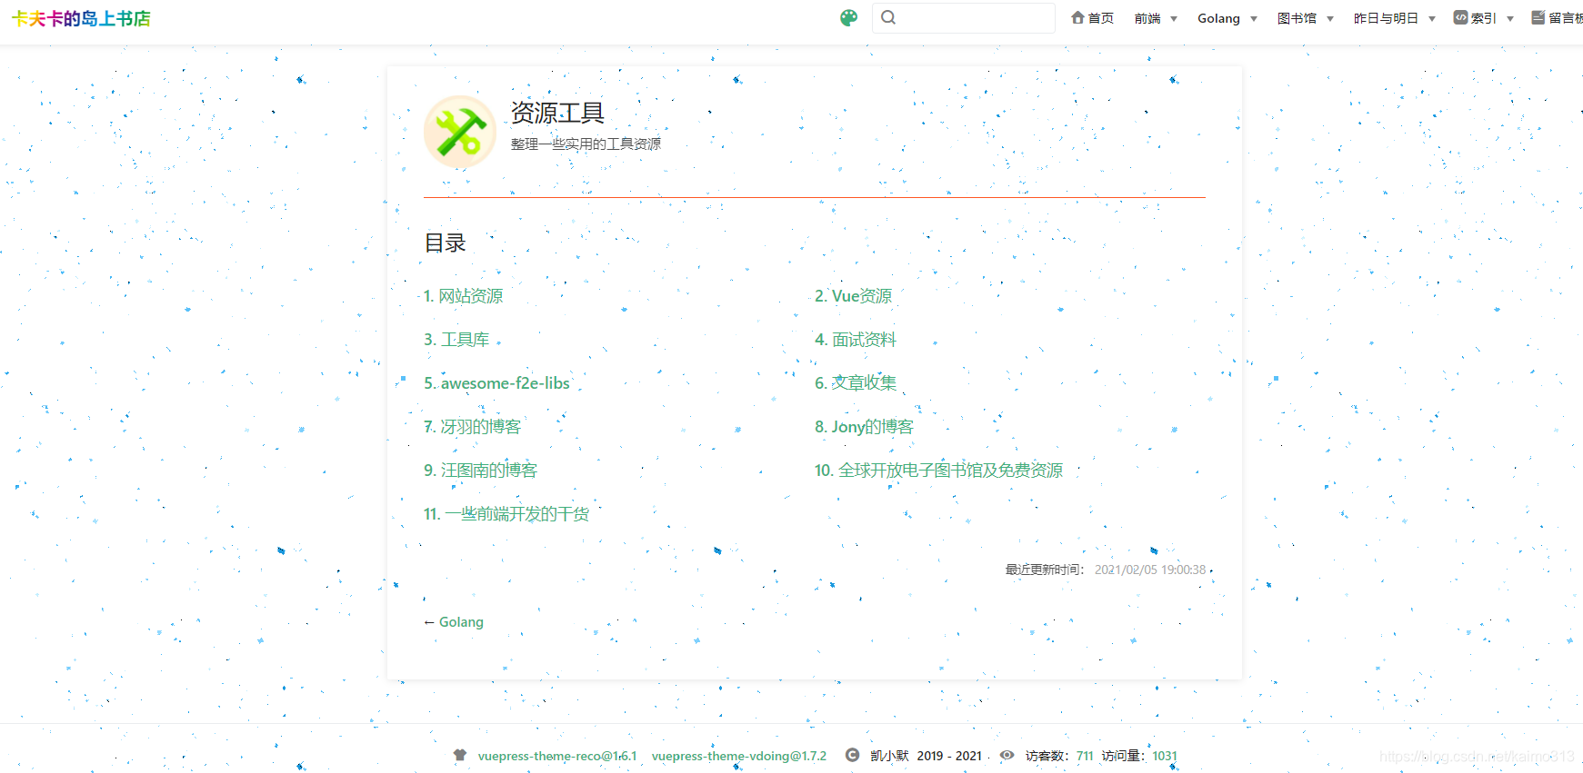This screenshot has height=773, width=1583.
Task: Click site title 卡夫卡的岛上书店
Action: click(81, 18)
